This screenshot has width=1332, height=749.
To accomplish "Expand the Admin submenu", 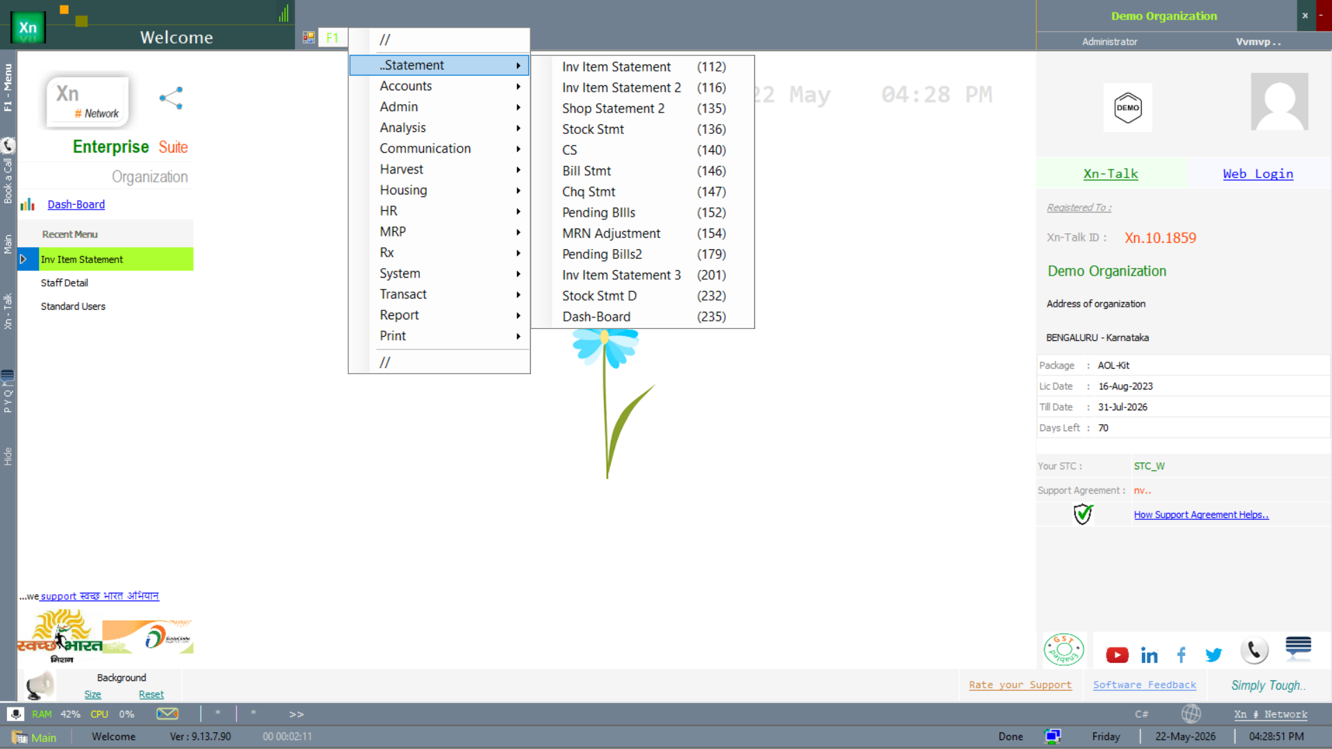I will tap(439, 107).
